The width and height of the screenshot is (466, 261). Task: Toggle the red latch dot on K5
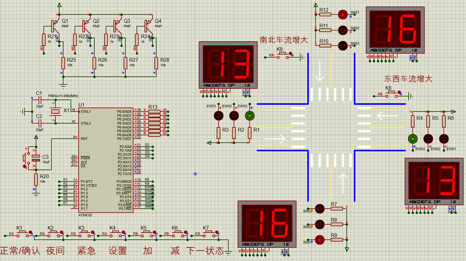[155, 232]
